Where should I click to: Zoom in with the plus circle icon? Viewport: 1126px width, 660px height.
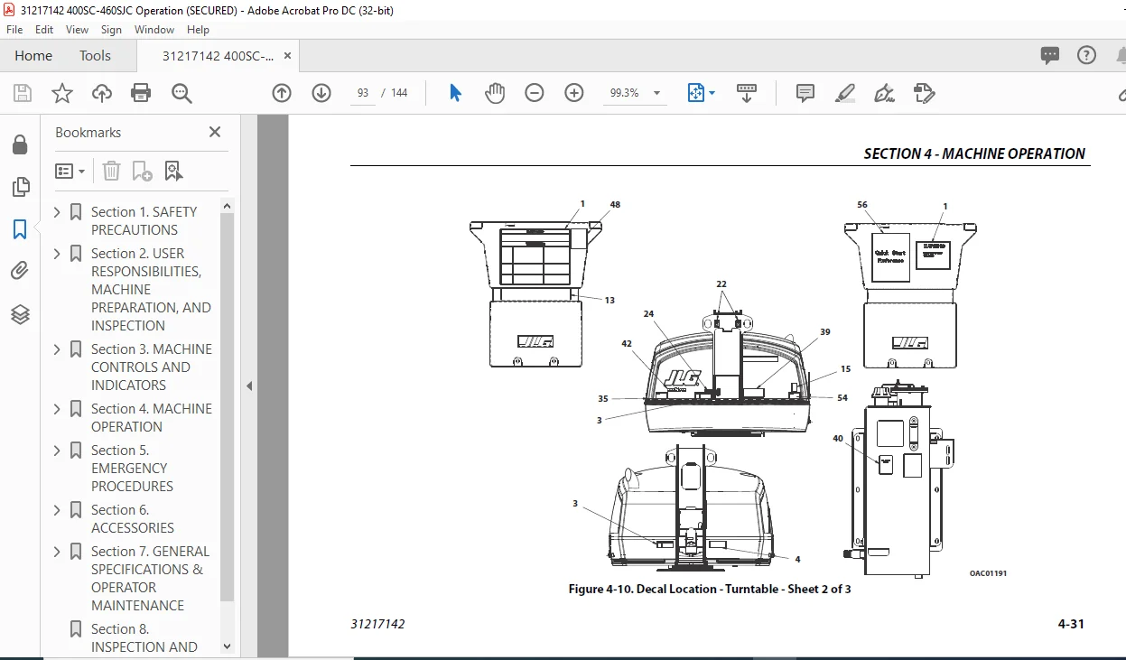[x=574, y=93]
